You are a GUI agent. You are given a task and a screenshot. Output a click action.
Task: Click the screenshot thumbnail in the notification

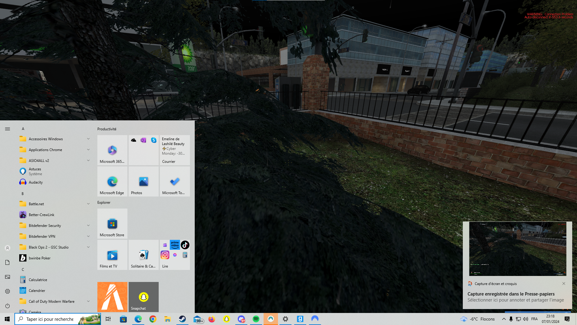[x=518, y=249]
